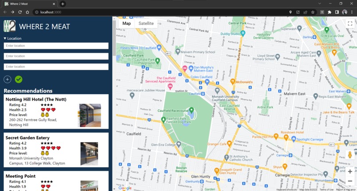Click Coles Caulfield shopping marker

pyautogui.click(x=207, y=81)
